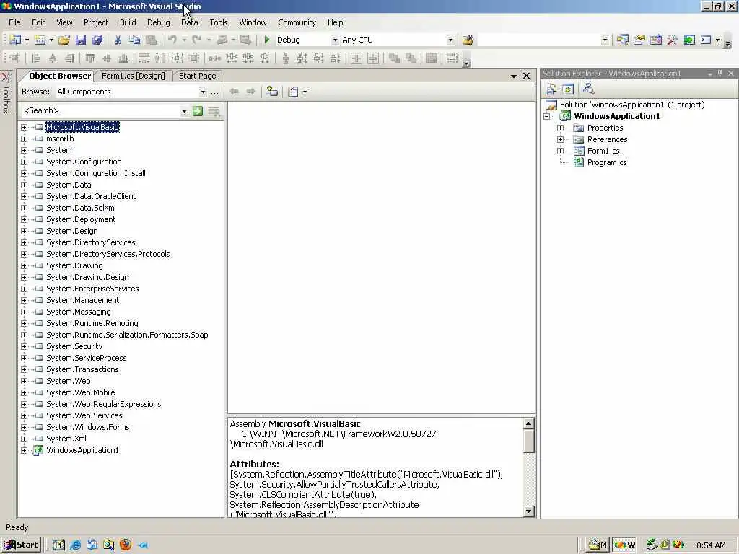Image resolution: width=739 pixels, height=554 pixels.
Task: Click the Undo arrow icon
Action: 172,40
